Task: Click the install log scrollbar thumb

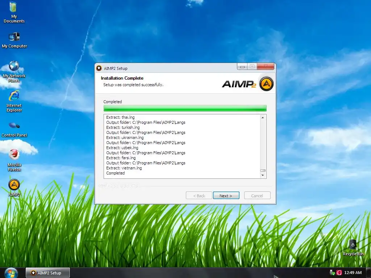Action: [x=263, y=170]
